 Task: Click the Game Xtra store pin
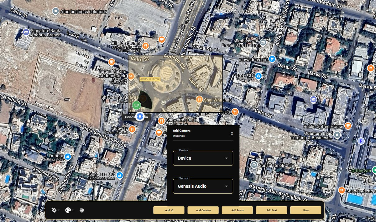(258, 76)
